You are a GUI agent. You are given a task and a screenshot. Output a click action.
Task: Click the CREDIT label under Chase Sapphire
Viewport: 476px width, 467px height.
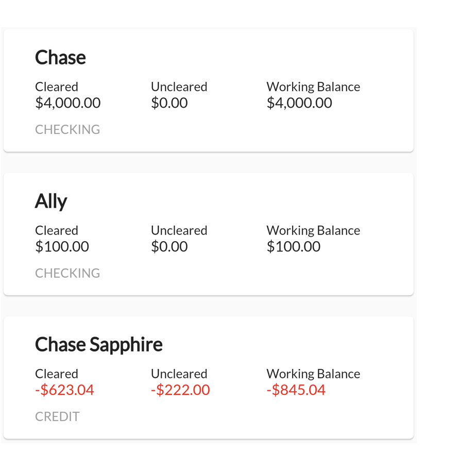click(57, 416)
